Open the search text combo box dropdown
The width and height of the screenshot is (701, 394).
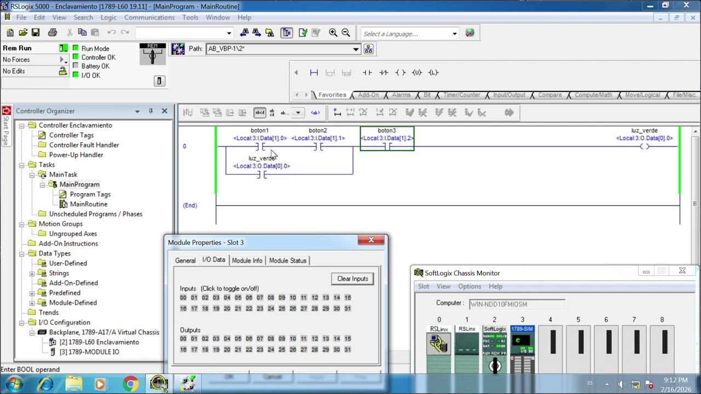[229, 33]
